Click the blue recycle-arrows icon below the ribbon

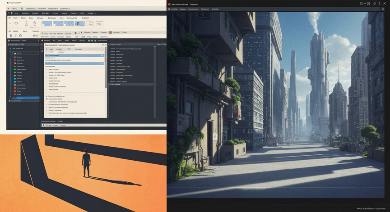coord(11,36)
